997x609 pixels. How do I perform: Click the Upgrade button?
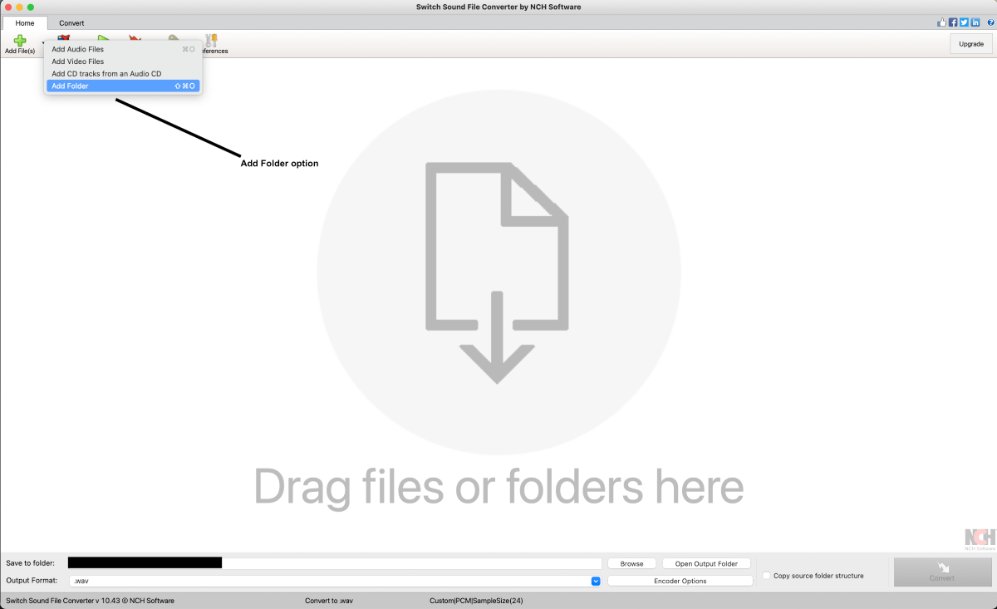[971, 44]
